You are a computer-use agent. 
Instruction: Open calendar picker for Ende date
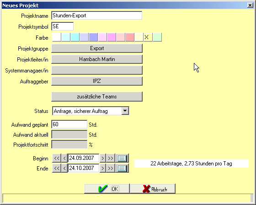122,168
